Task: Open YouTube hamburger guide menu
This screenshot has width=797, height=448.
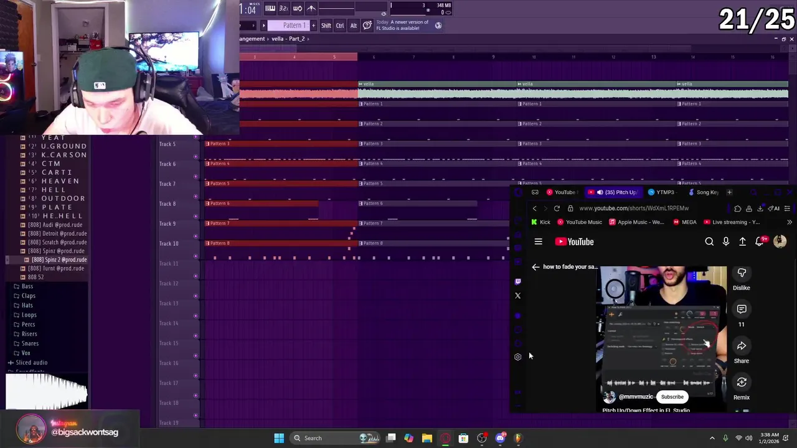Action: [x=539, y=241]
